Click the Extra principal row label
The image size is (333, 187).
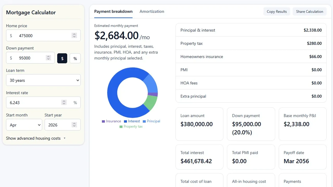(193, 96)
